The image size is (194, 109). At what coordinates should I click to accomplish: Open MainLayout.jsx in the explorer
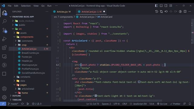pyautogui.click(x=30, y=65)
